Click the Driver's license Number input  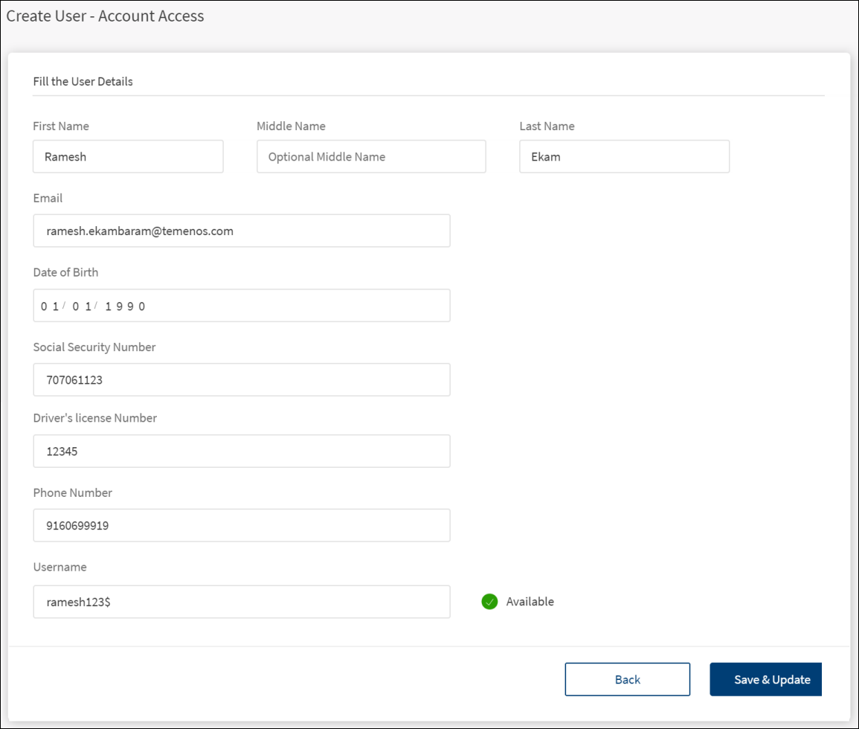[241, 452]
